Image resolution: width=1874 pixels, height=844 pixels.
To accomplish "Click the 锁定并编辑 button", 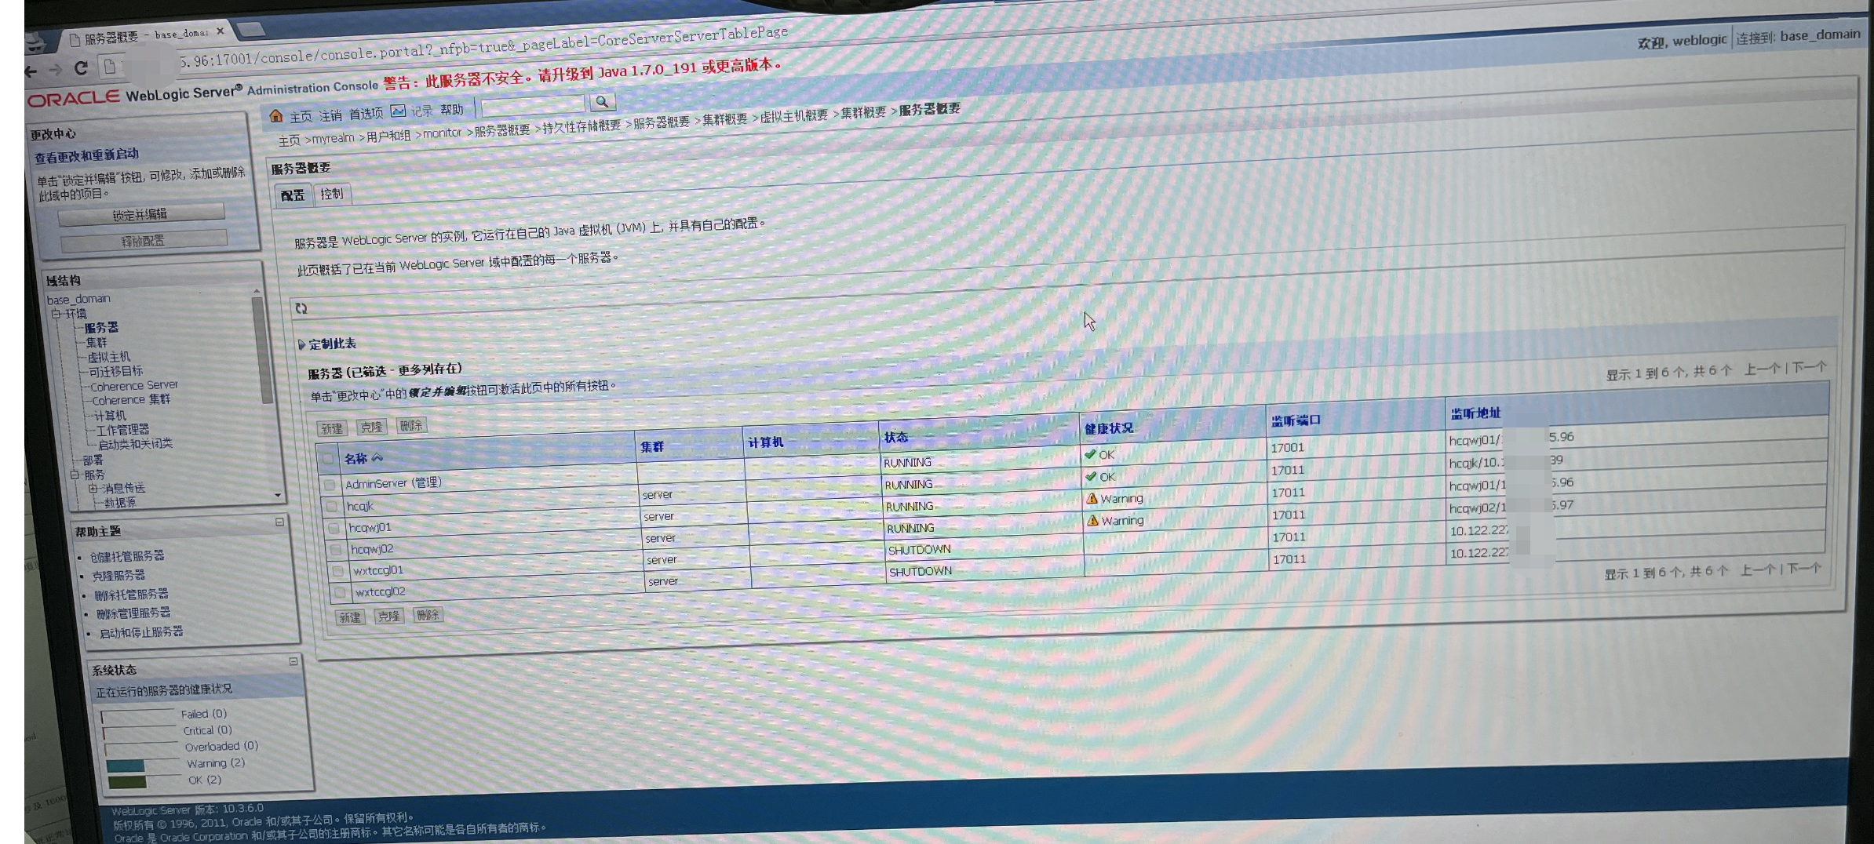I will [141, 214].
